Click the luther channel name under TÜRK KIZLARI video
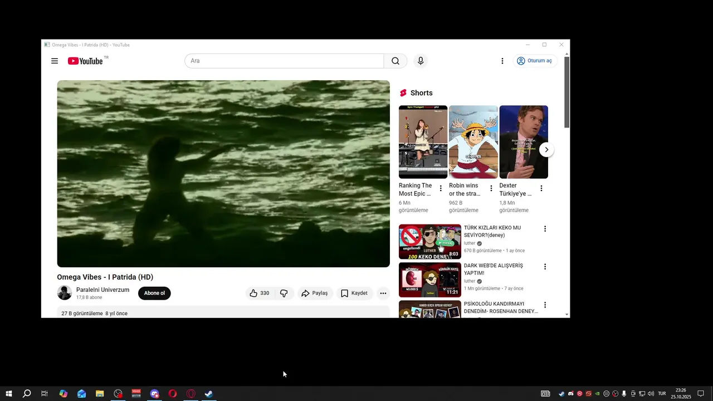The width and height of the screenshot is (713, 401). point(470,243)
